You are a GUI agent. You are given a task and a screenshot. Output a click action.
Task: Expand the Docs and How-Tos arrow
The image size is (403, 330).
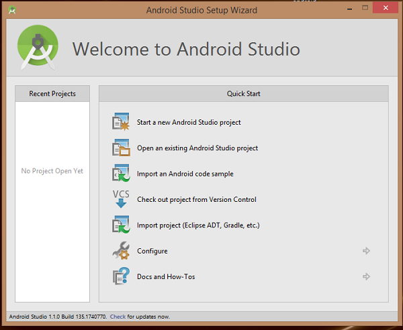coord(366,276)
